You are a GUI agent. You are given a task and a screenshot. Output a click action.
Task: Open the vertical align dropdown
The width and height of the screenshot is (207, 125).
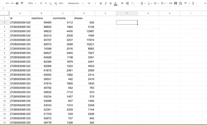[150, 4]
